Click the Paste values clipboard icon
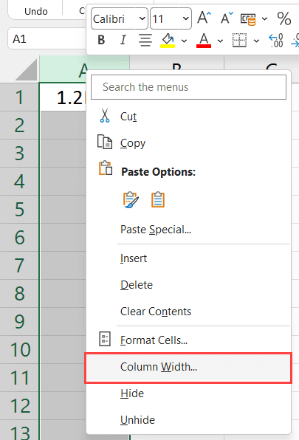The height and width of the screenshot is (440, 299). 158,199
